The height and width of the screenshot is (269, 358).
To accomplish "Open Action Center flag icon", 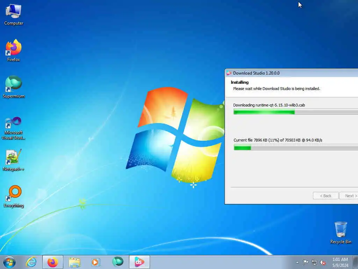I will [x=306, y=262].
